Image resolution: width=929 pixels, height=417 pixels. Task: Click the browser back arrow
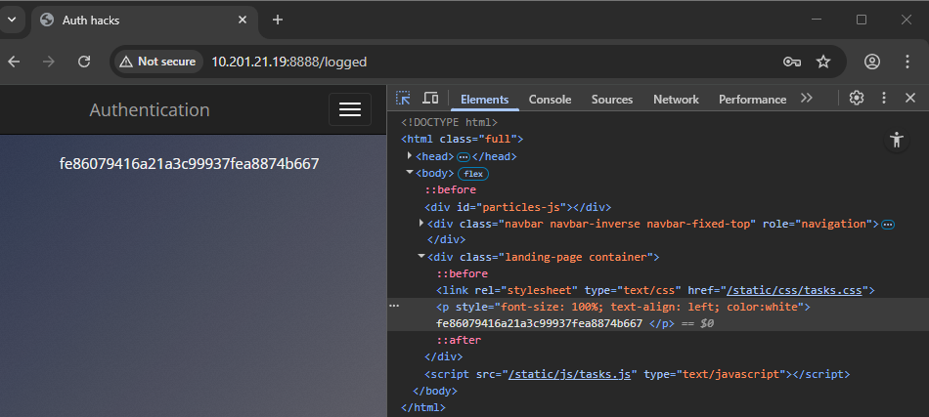point(14,62)
